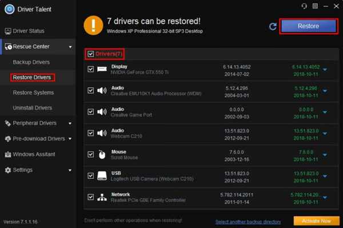Click the Settings gear icon

(8, 170)
